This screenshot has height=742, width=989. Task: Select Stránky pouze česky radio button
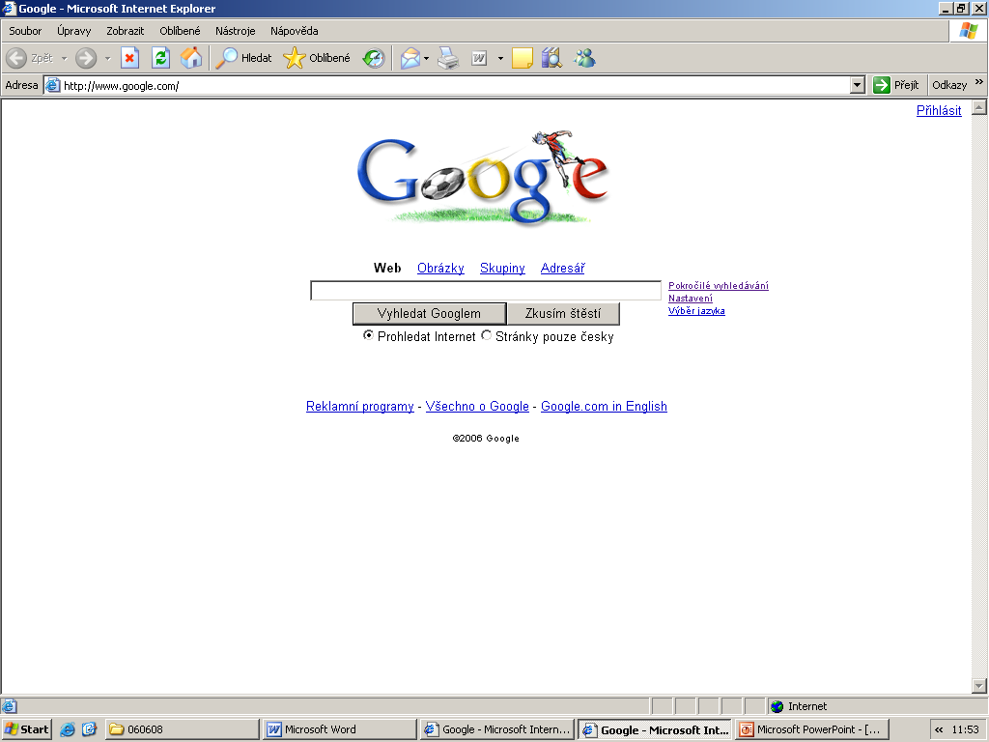[x=487, y=335]
